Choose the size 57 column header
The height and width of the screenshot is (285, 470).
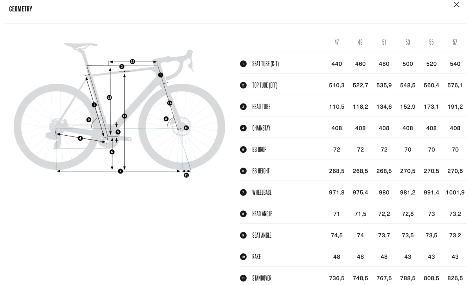[x=455, y=42]
